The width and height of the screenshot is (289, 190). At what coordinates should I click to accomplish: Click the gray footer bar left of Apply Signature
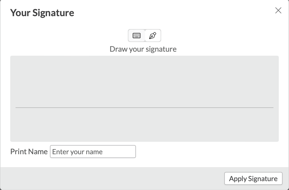(107, 178)
